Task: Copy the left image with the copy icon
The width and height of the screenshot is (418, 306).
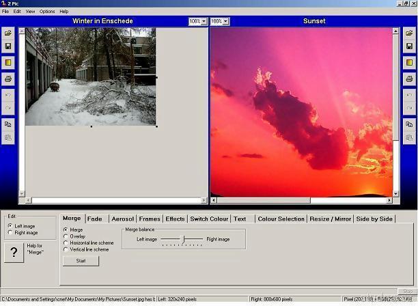Action: coord(8,124)
